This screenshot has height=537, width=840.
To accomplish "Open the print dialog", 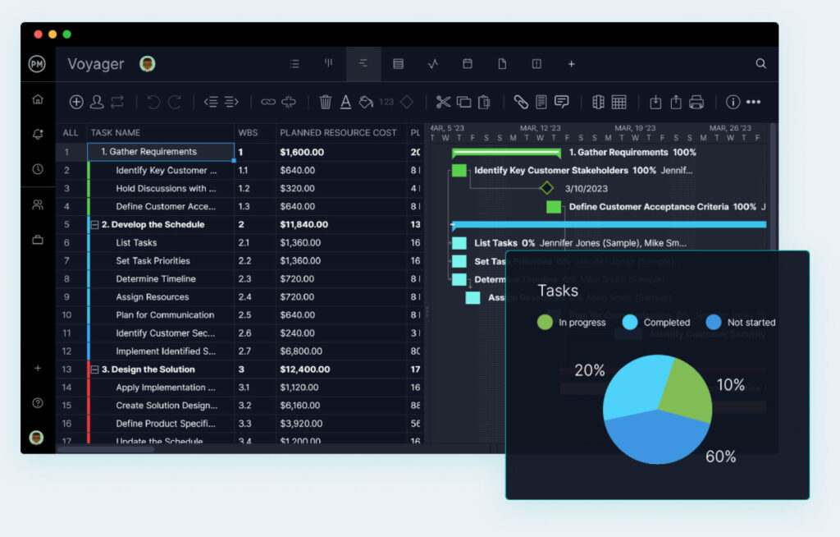I will [x=697, y=102].
